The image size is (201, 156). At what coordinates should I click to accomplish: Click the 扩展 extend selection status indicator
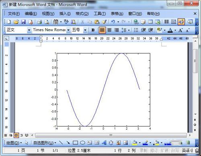coord(164,150)
